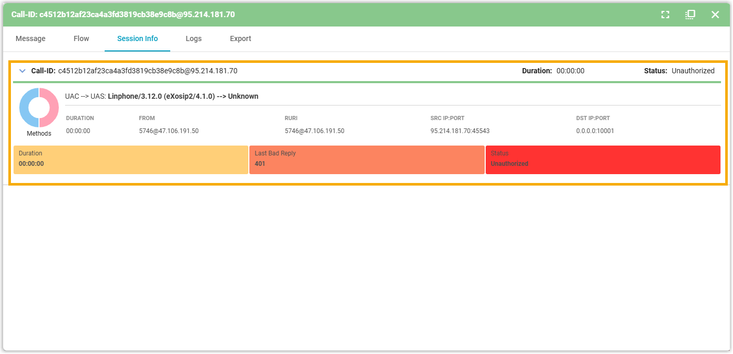Click the RURI value 5746@47.106.191.50
The height and width of the screenshot is (354, 733).
pyautogui.click(x=314, y=131)
